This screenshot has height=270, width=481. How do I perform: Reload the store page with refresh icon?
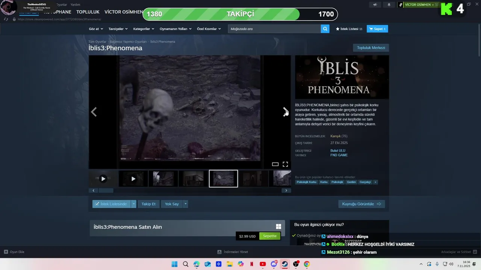[x=6, y=19]
